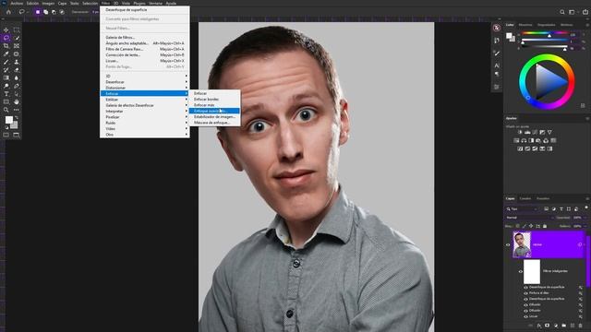This screenshot has height=332, width=591.
Task: Click the hue slider thumb in Color panel
Action: tap(549, 35)
